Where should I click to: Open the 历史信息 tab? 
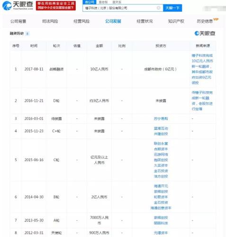tap(205, 21)
